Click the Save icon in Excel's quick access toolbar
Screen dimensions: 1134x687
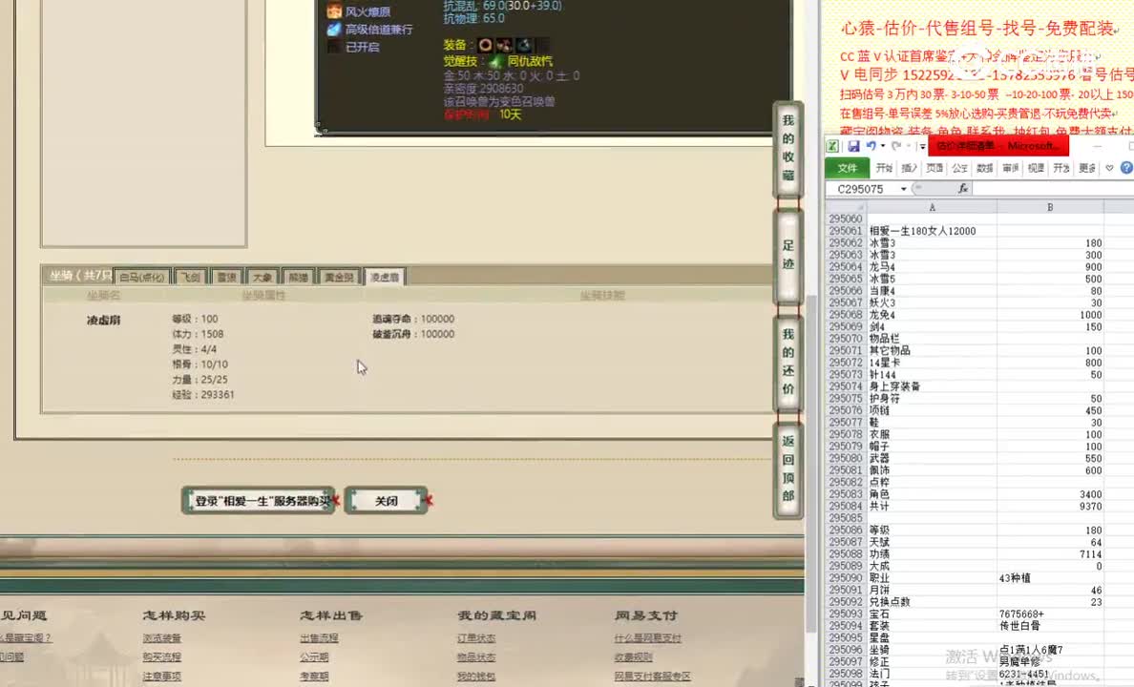tap(855, 145)
